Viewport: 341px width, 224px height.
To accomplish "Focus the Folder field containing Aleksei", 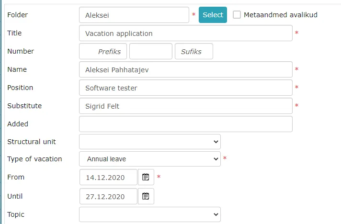I will tap(134, 15).
